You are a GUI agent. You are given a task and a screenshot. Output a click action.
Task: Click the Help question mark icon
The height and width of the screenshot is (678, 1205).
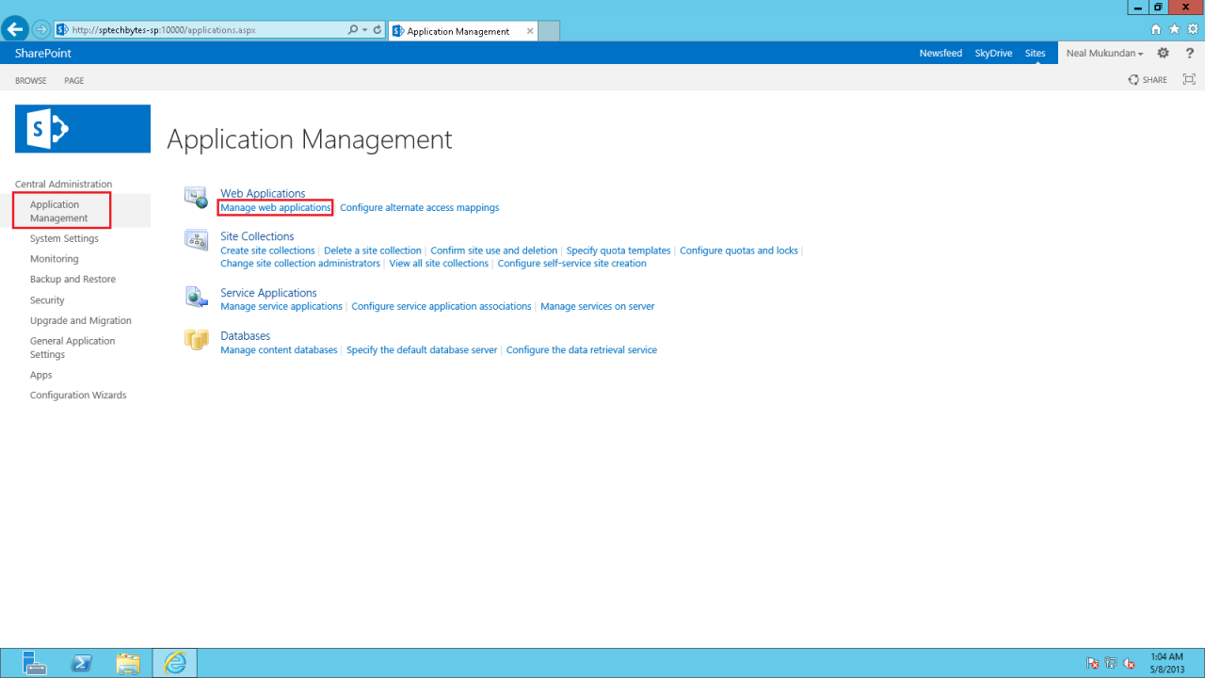click(x=1189, y=53)
